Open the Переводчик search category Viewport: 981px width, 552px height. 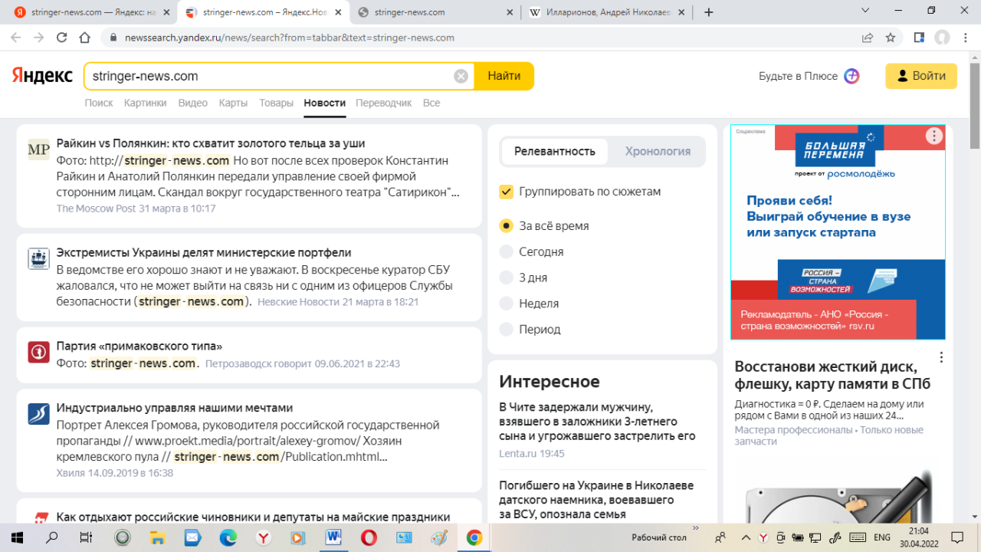383,103
